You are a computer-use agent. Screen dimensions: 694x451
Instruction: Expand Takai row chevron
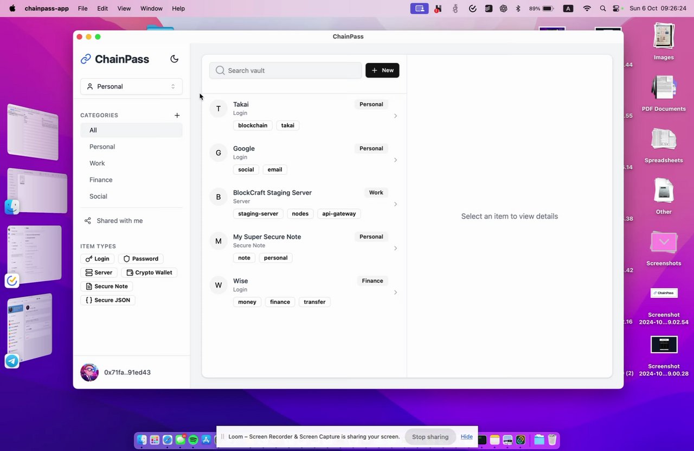(395, 116)
